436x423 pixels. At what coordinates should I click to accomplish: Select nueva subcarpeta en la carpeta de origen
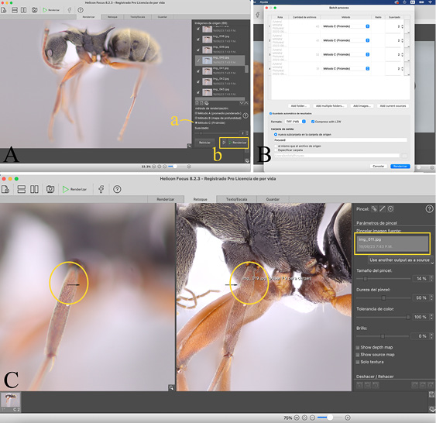point(276,134)
